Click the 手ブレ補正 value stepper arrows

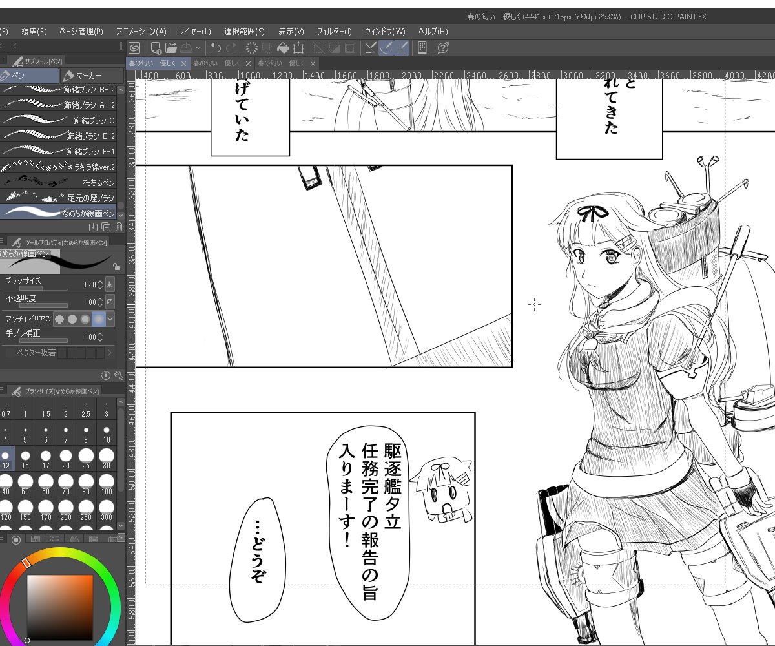(99, 337)
